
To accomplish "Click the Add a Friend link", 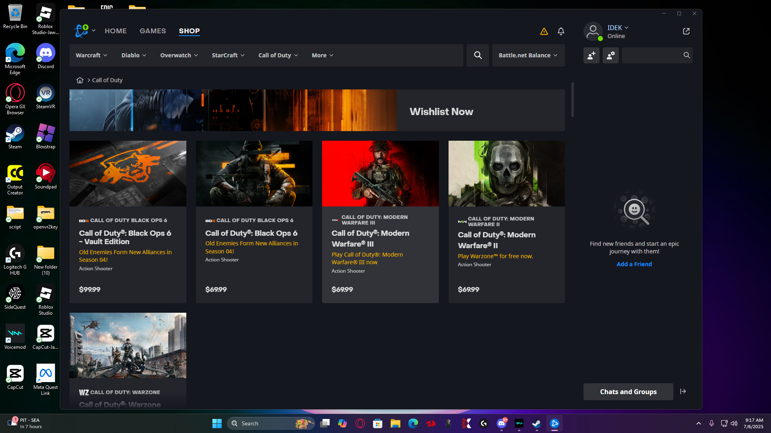I will coord(634,264).
